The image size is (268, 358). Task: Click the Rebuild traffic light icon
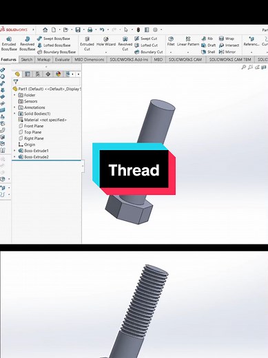138,30
